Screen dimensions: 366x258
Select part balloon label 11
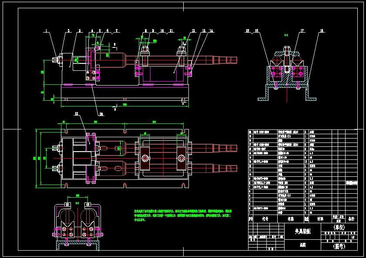[x=171, y=30]
